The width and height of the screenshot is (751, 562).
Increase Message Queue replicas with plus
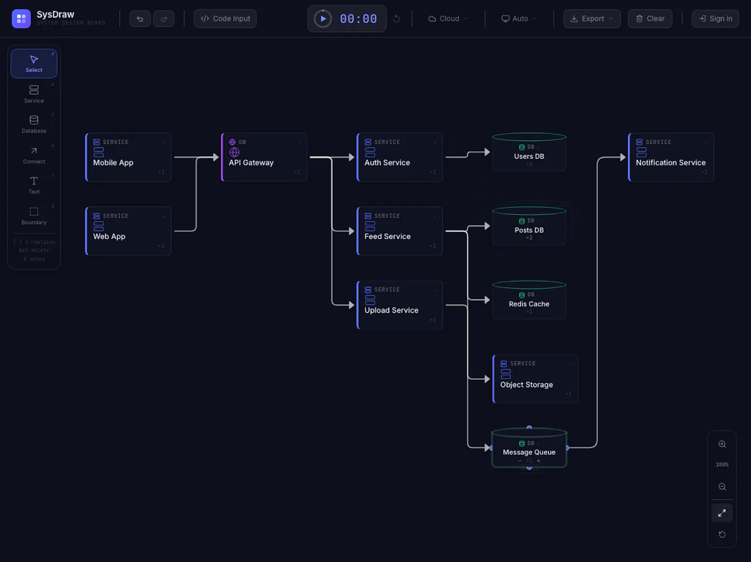[538, 461]
